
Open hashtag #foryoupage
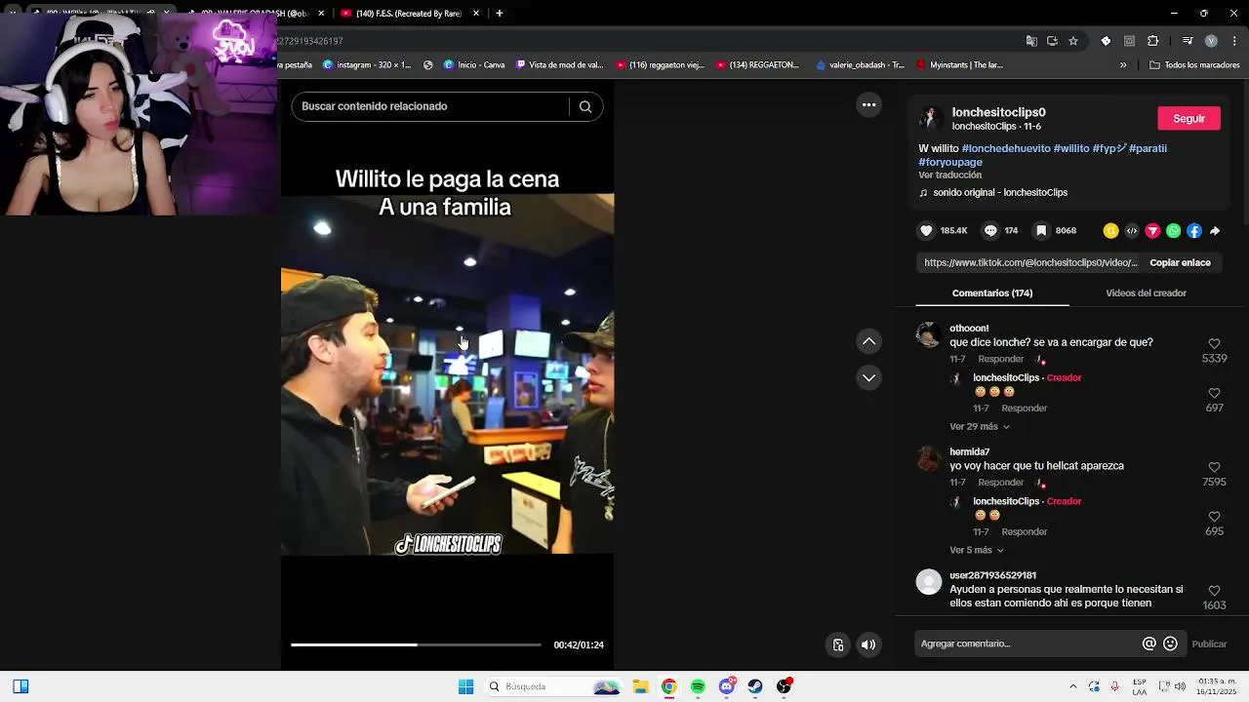[949, 162]
